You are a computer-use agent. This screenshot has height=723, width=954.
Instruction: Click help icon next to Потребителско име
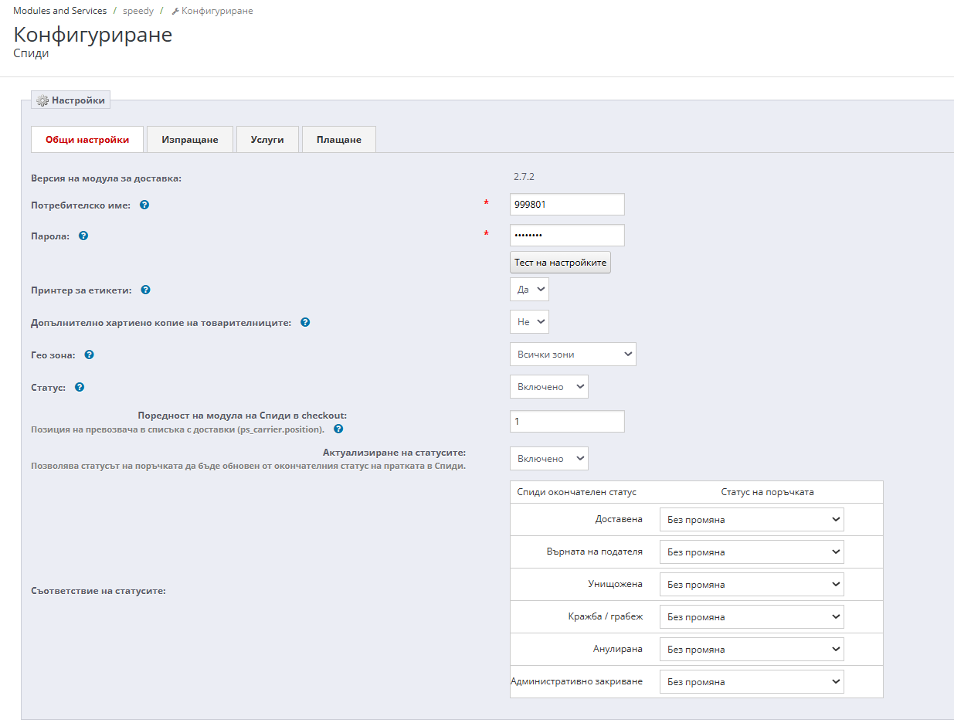click(x=144, y=205)
